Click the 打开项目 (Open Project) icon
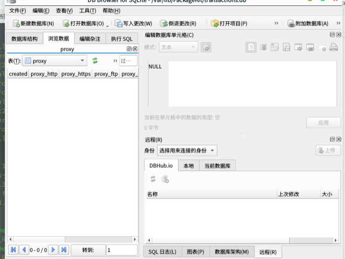The image size is (345, 259). click(x=215, y=24)
